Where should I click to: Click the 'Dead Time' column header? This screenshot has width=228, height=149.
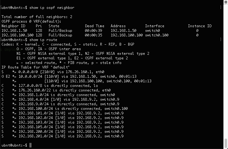click(95, 26)
